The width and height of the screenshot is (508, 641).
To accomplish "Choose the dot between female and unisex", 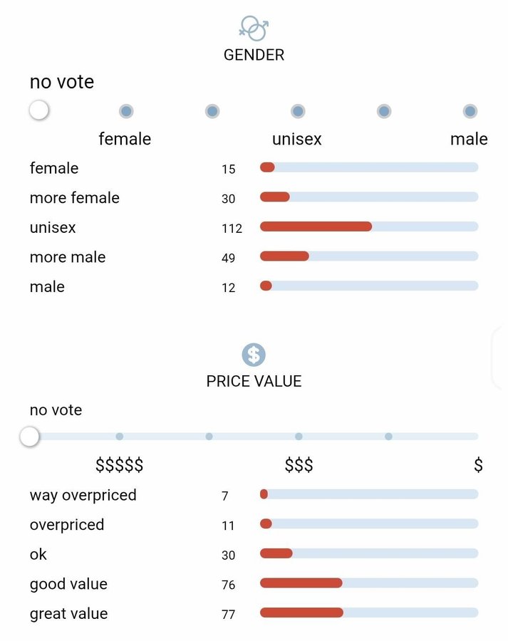I will pos(212,111).
